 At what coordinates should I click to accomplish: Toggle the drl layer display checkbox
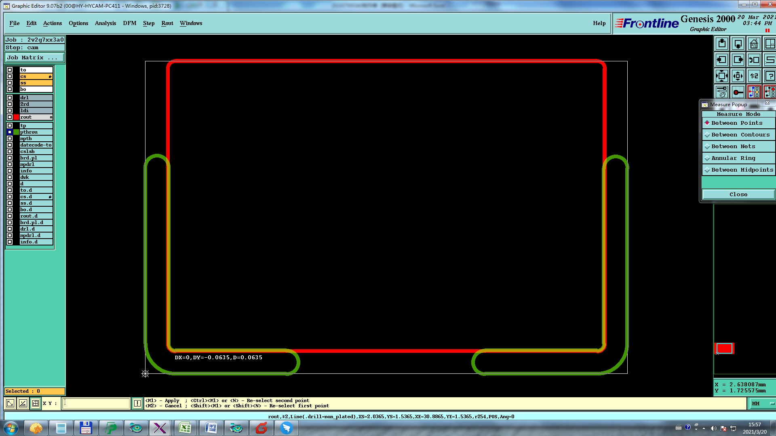coord(10,98)
